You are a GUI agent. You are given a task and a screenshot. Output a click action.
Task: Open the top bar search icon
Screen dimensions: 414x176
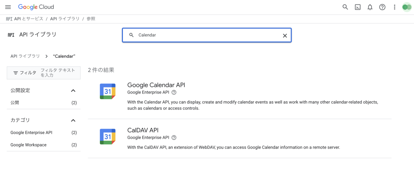(345, 7)
